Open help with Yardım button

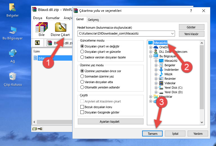point(198,134)
